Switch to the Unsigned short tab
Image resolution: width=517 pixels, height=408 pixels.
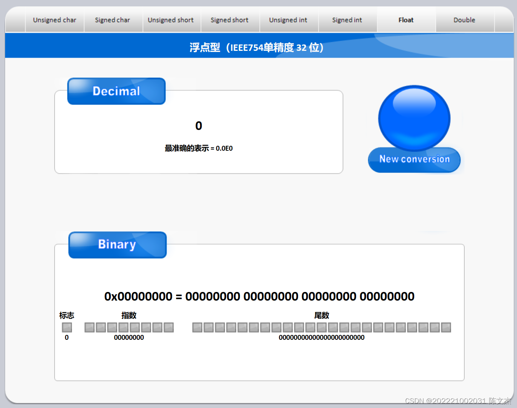tap(171, 20)
